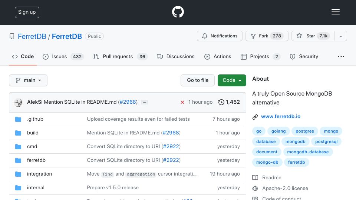Click the 'mongodb' topic tag
356x200 pixels.
(296, 141)
